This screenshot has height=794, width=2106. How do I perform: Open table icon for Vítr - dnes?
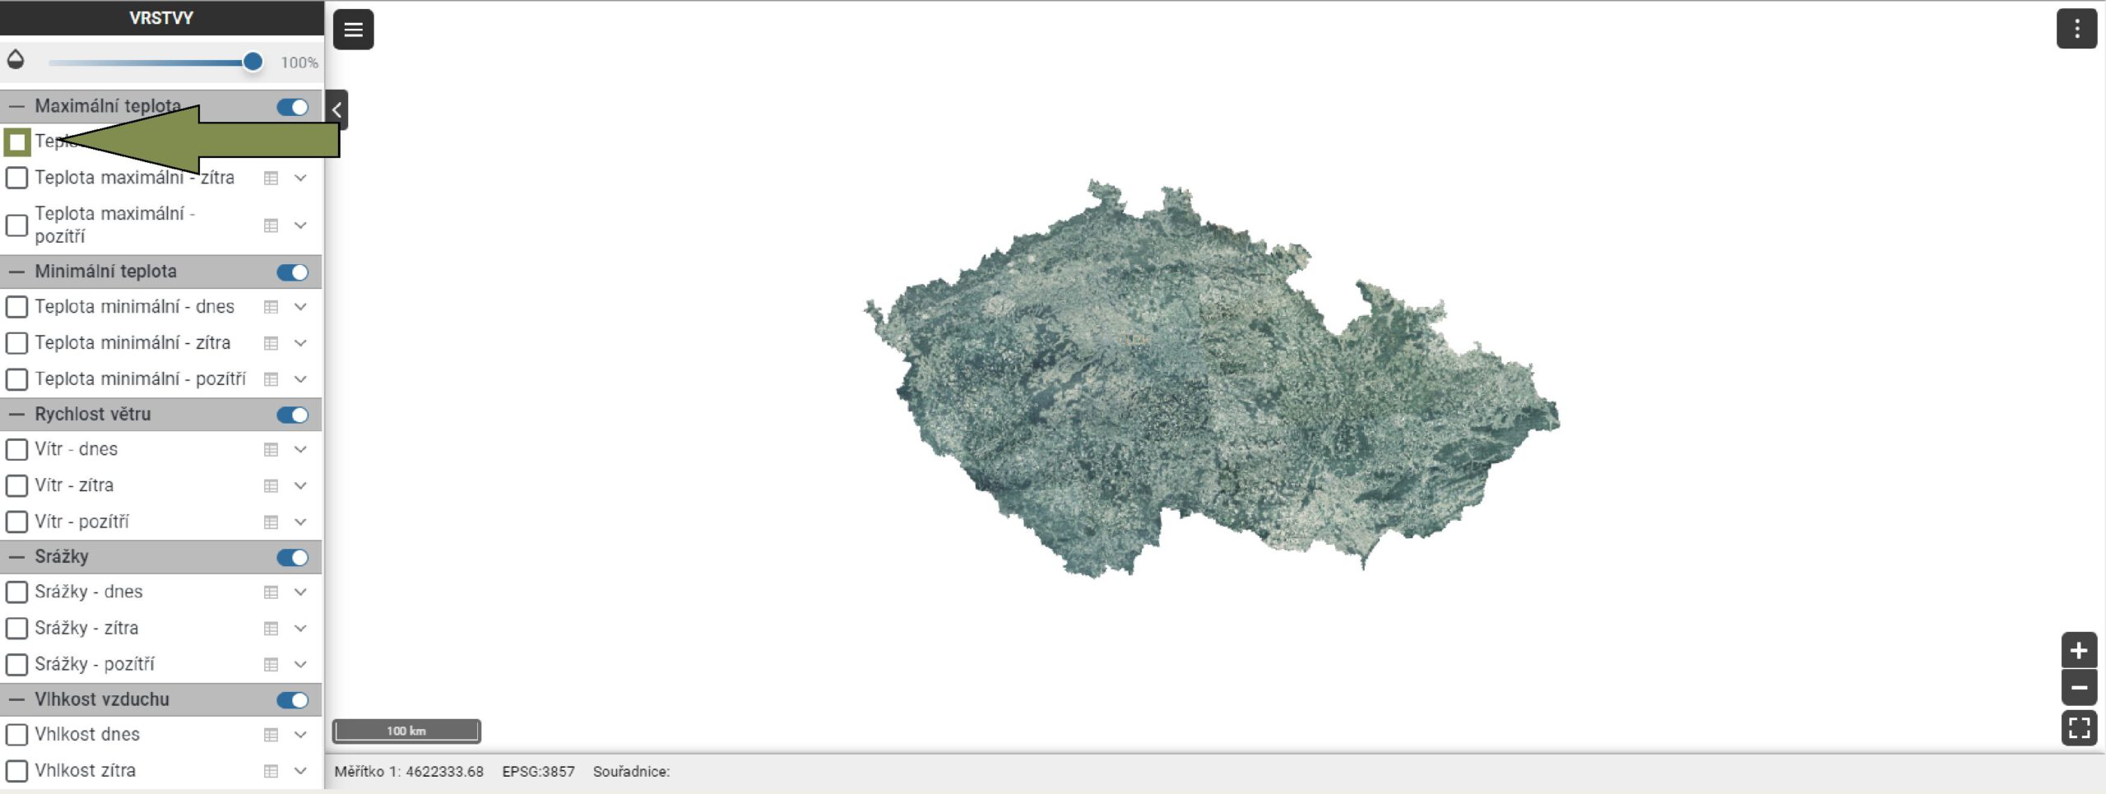[x=271, y=450]
